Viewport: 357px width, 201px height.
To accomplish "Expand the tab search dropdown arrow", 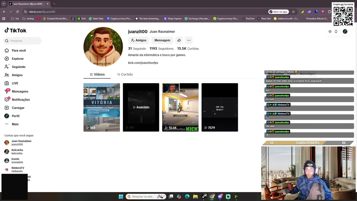I will pos(4,4).
